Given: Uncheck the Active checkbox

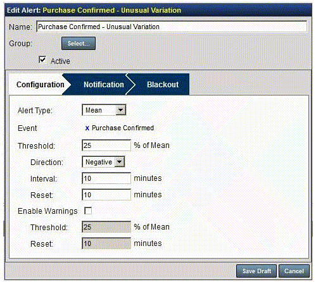Looking at the screenshot, I should click(42, 59).
